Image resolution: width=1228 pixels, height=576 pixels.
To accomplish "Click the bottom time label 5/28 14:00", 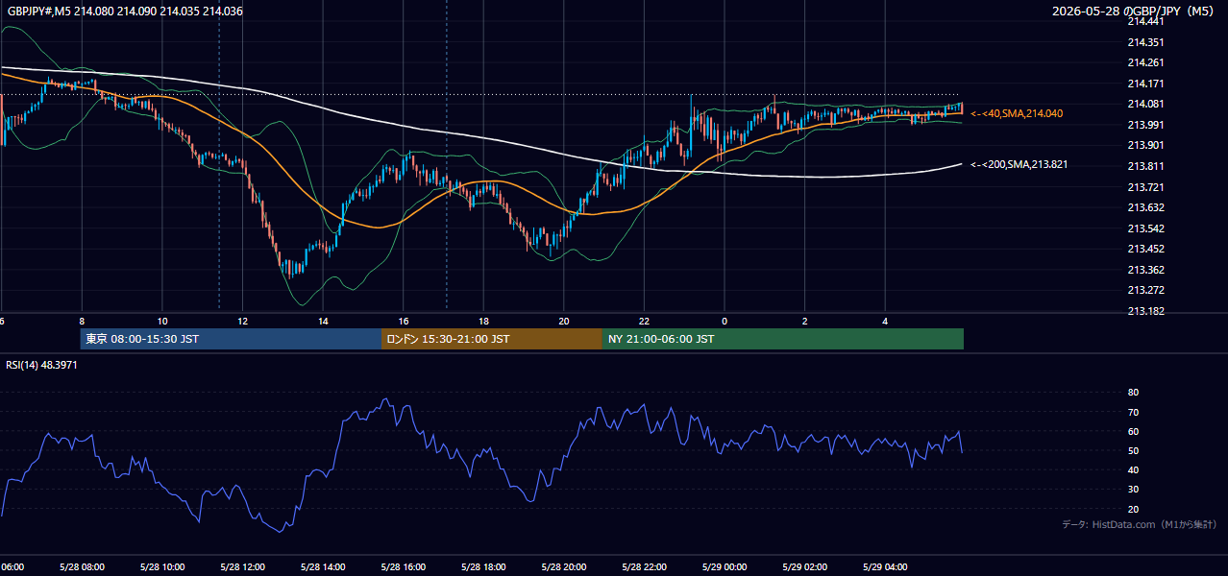I will tap(323, 566).
